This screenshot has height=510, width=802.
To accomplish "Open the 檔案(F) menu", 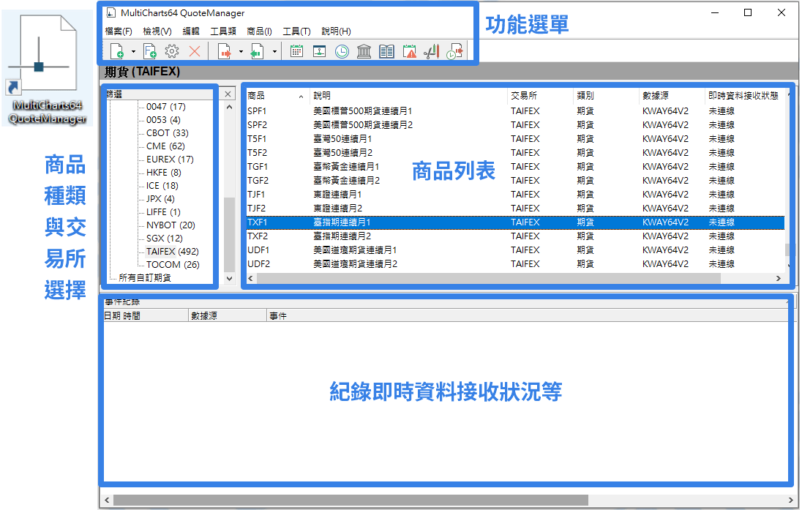I will pyautogui.click(x=118, y=31).
